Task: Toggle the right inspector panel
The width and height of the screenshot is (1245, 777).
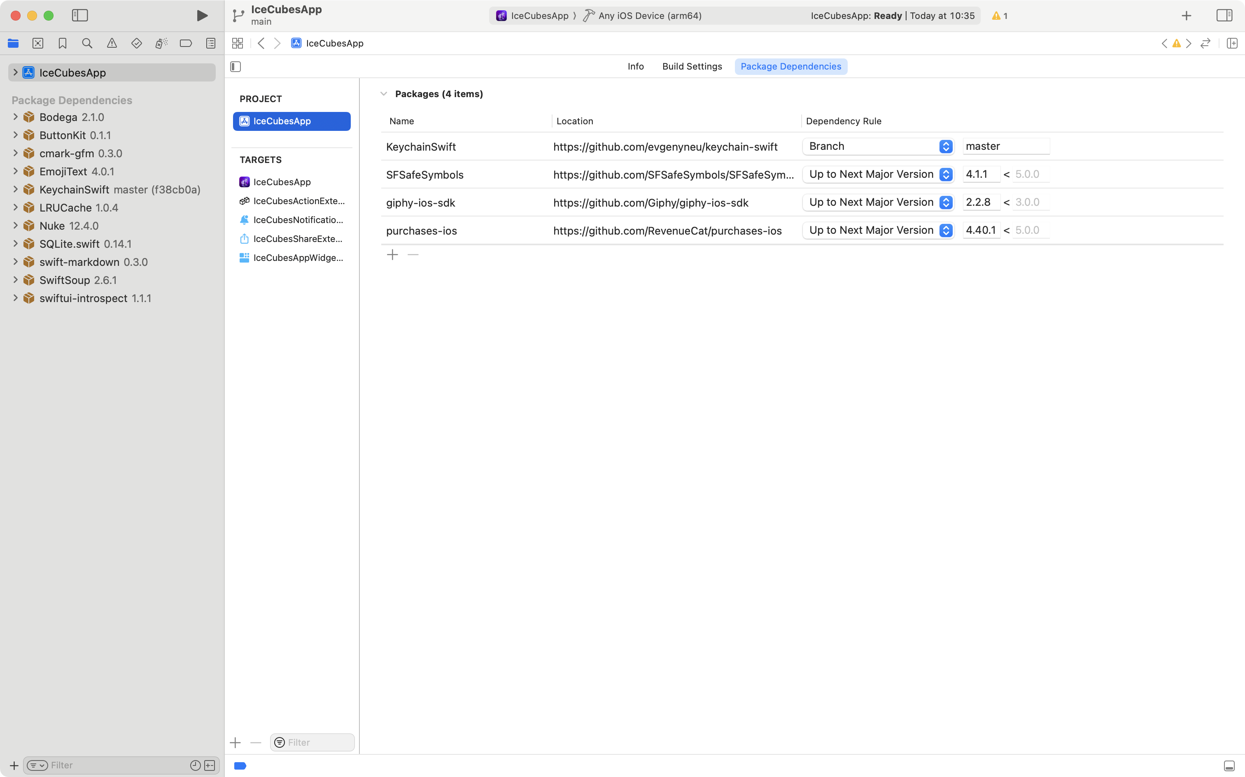Action: [1224, 15]
